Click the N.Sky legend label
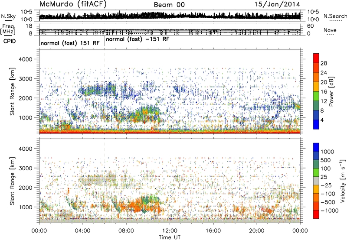347x240 pixels. tap(8, 16)
